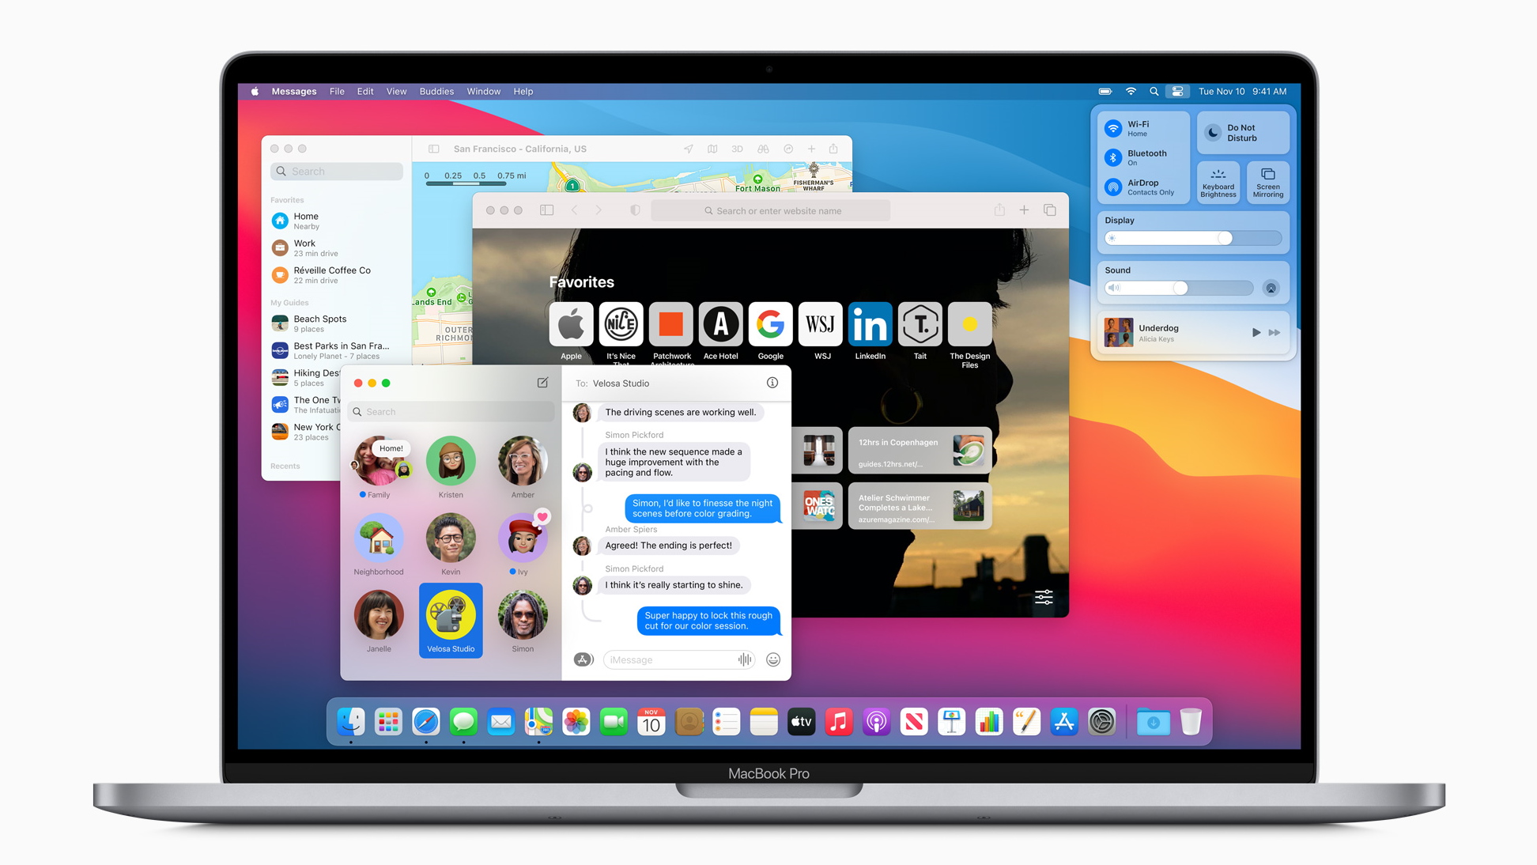Click iMessage input field to type
This screenshot has height=865, width=1537.
pos(677,661)
